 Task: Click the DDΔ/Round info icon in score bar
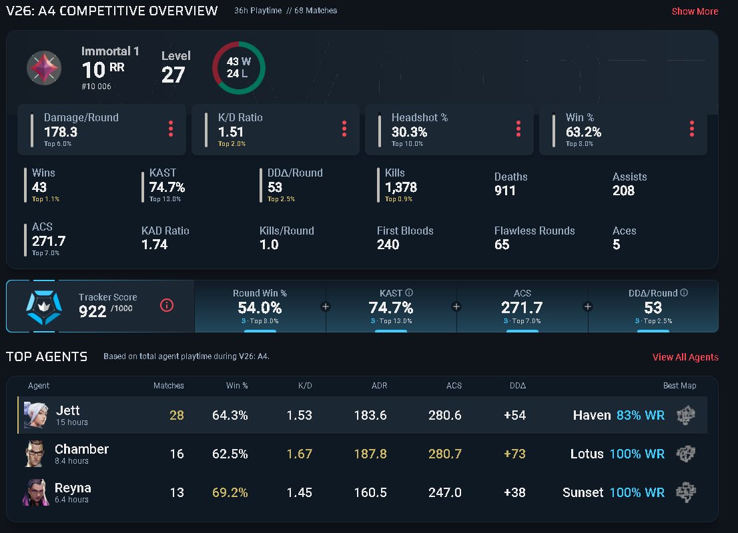click(684, 292)
